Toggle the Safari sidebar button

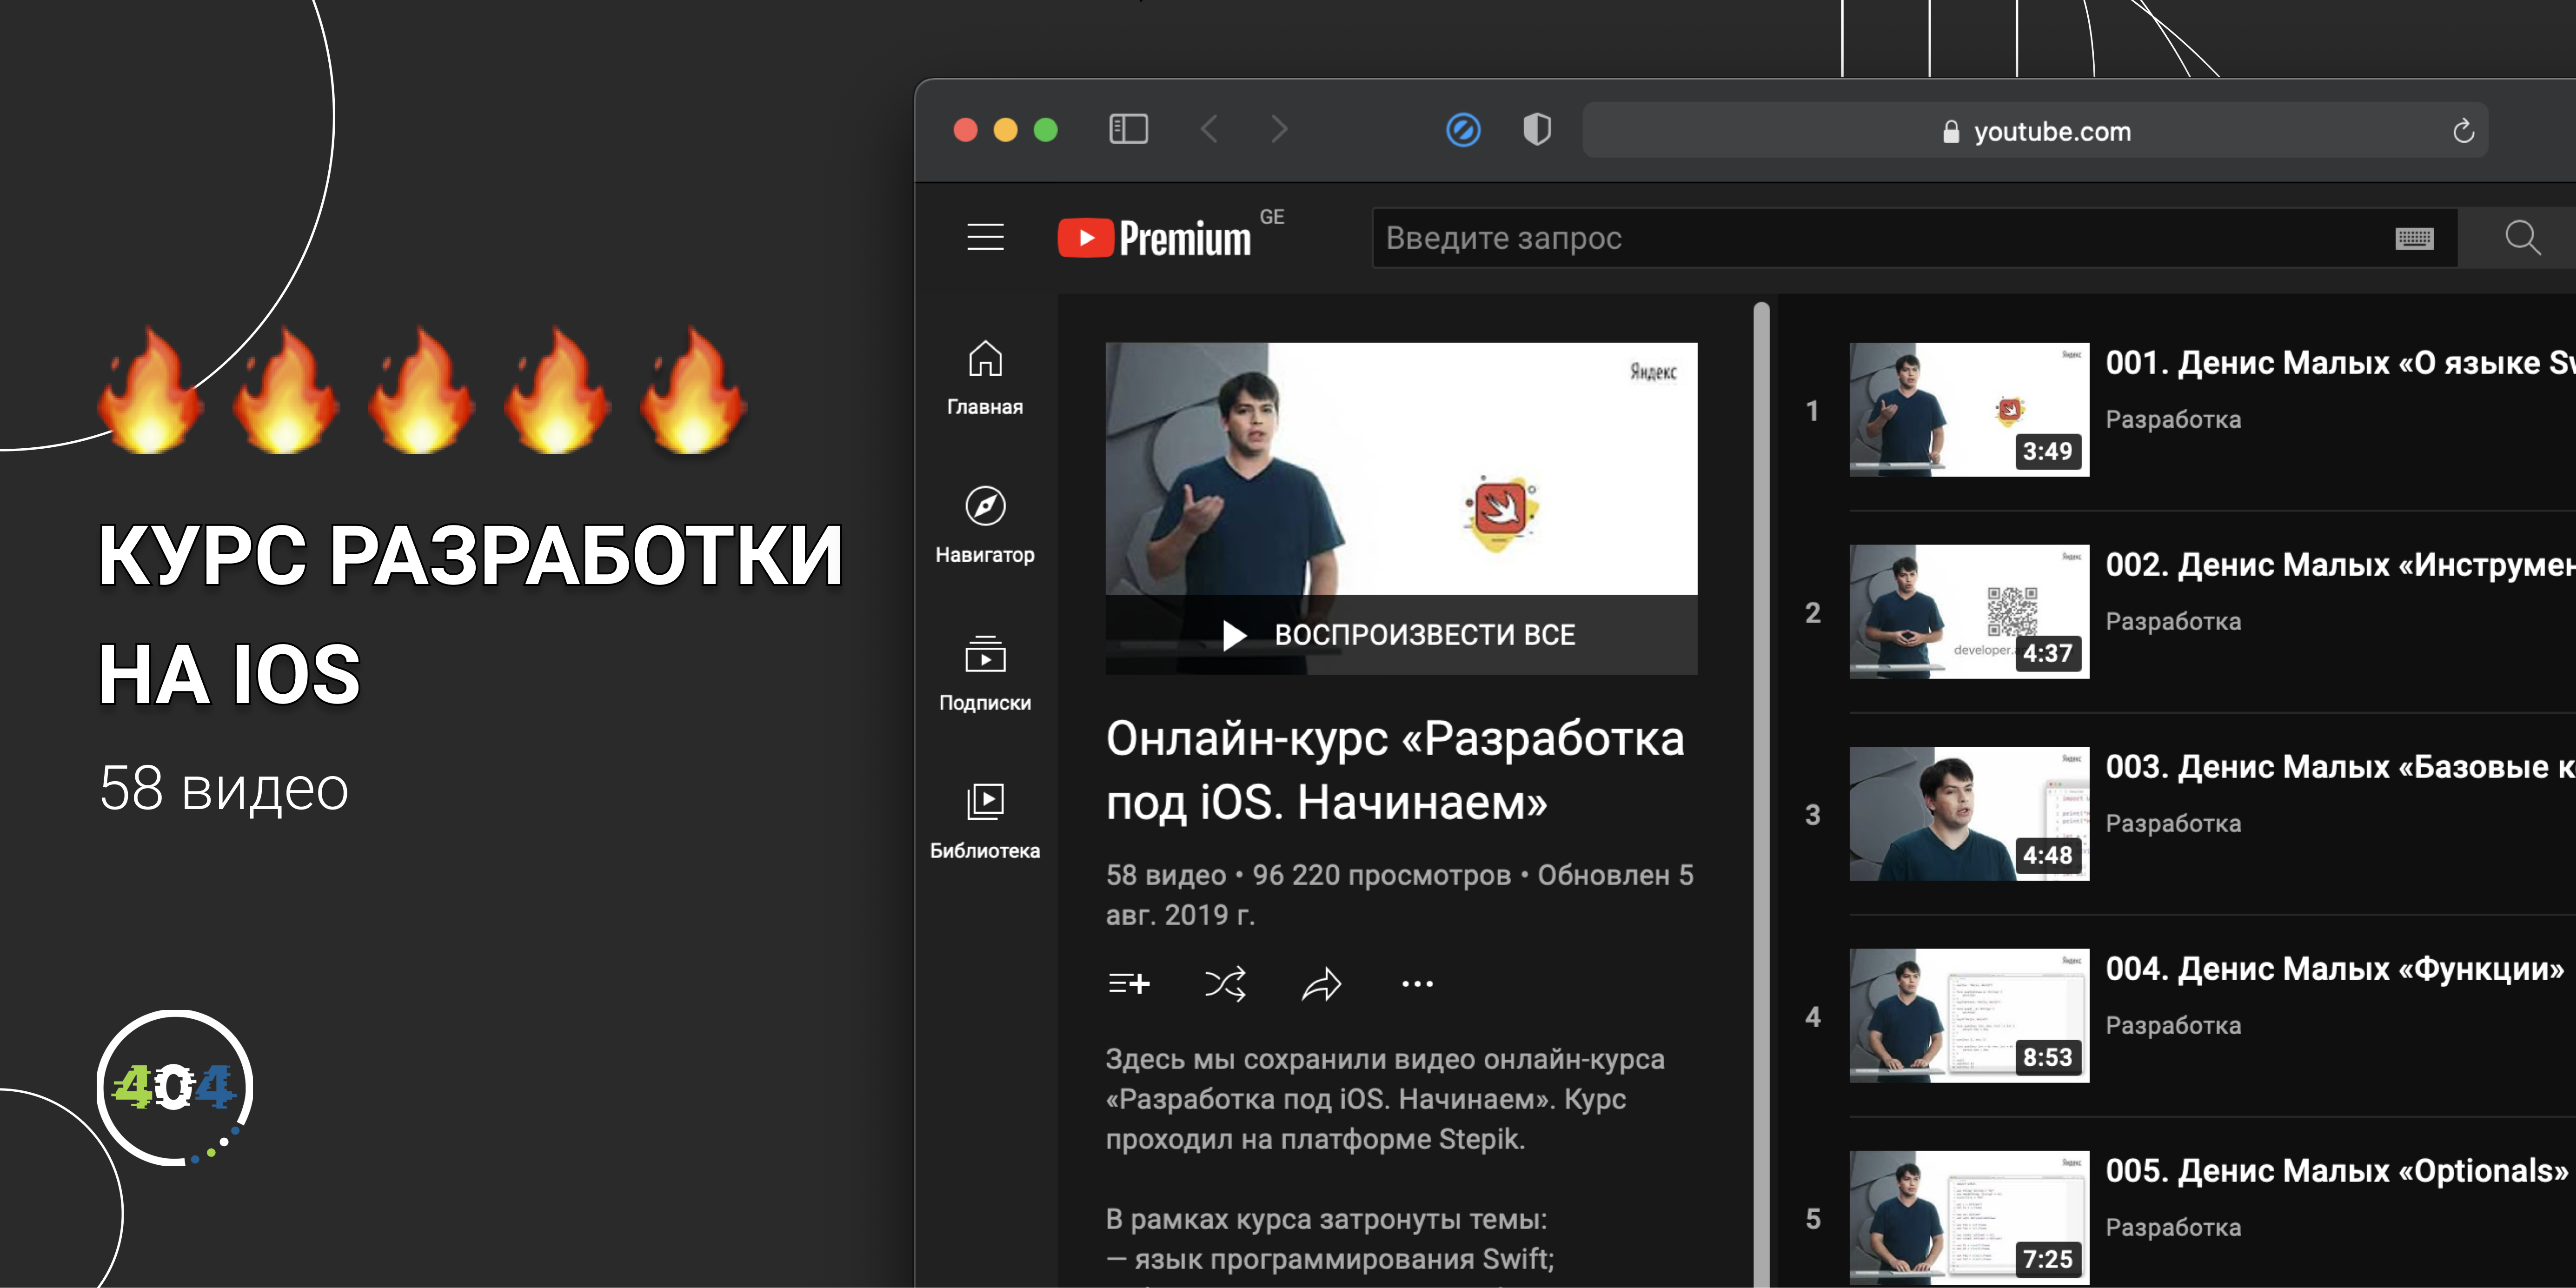point(1128,129)
